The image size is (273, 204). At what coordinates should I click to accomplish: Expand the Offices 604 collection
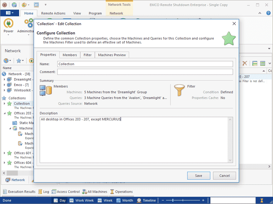(x=4, y=163)
